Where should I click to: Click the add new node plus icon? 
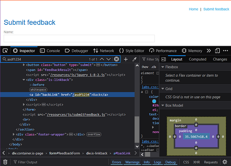coord(126,60)
